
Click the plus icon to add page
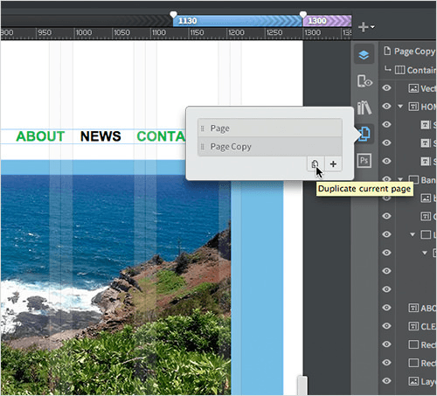pos(333,164)
